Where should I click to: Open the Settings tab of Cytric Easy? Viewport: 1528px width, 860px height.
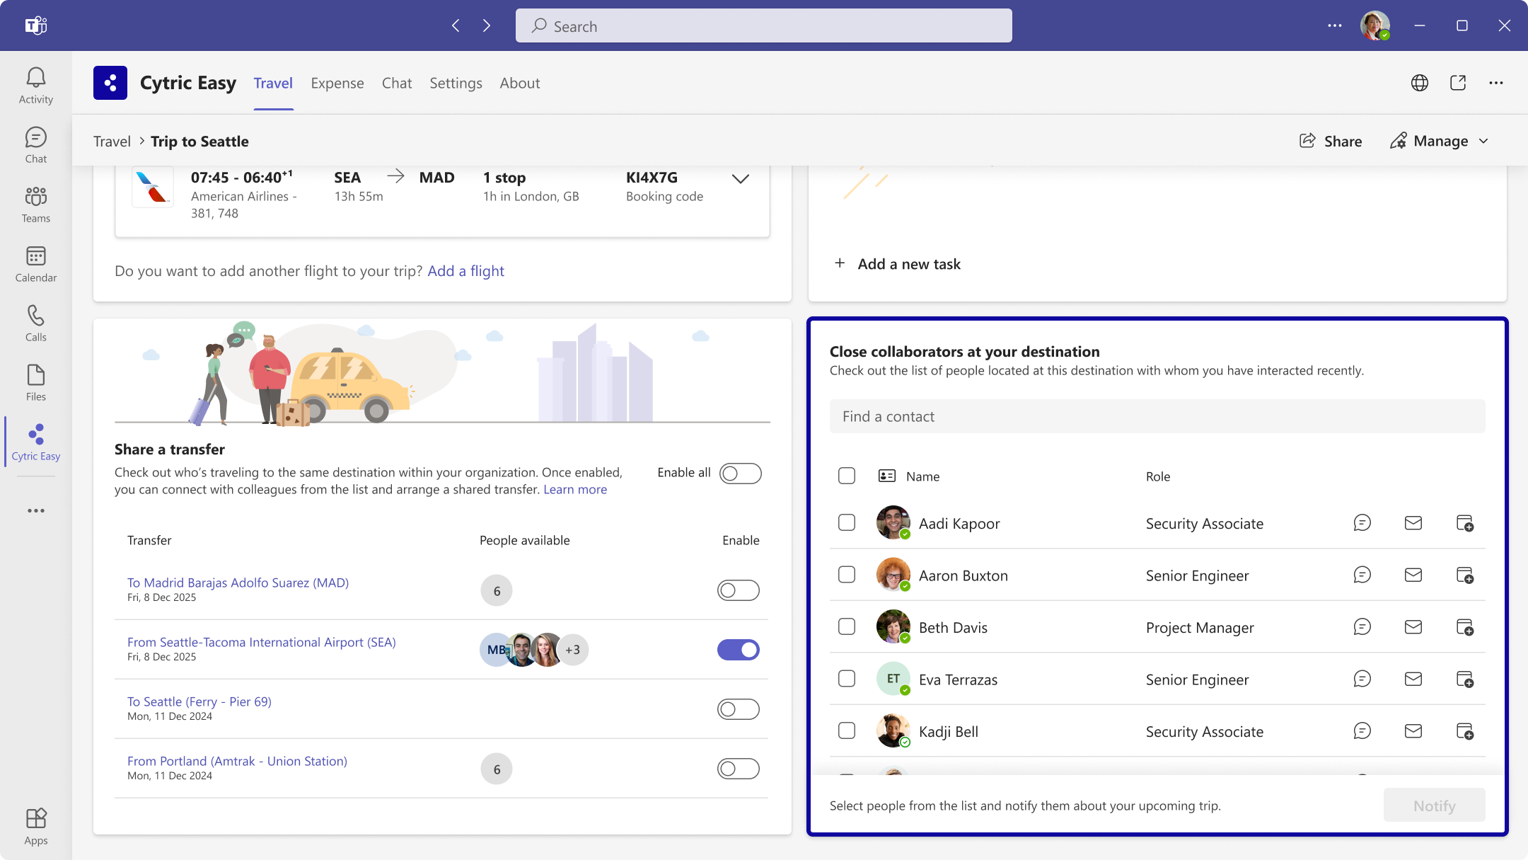tap(456, 83)
